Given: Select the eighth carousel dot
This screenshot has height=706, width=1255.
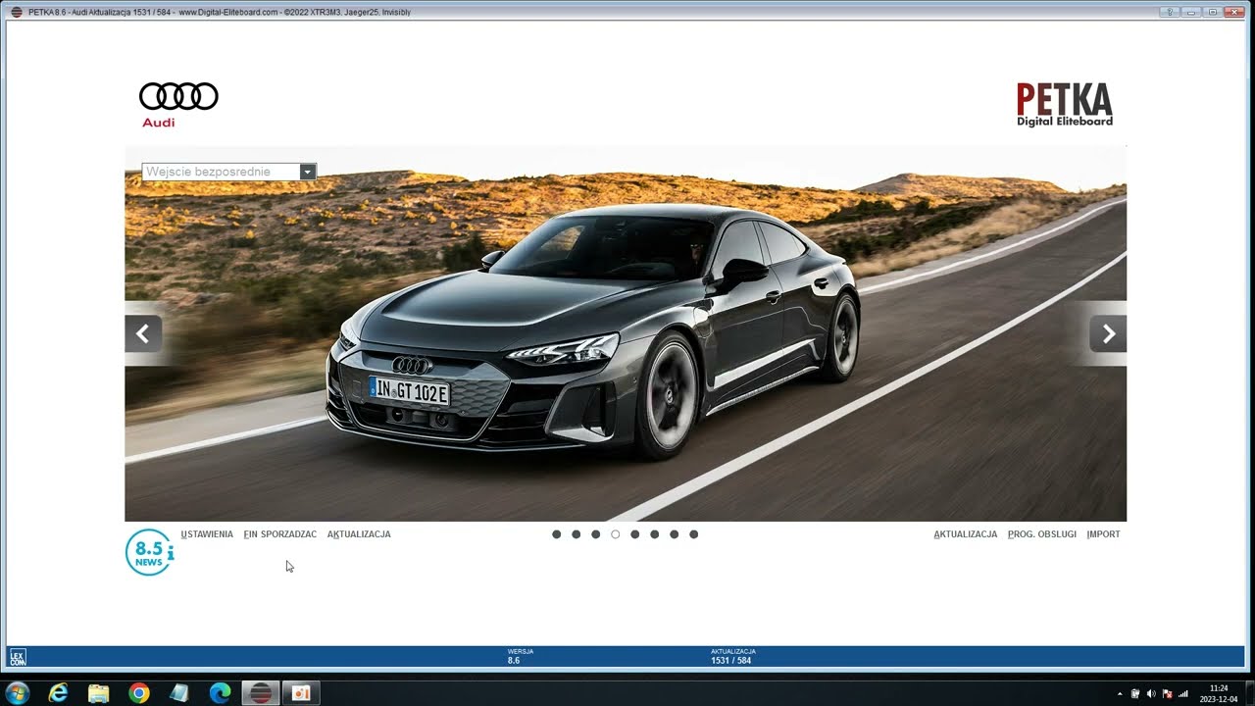Looking at the screenshot, I should tap(693, 534).
